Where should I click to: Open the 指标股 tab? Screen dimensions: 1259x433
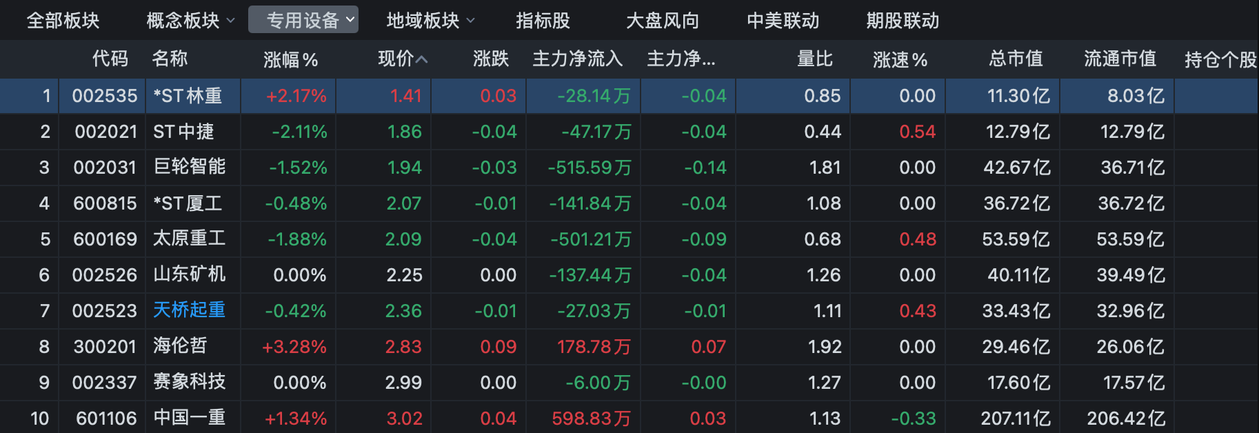pos(543,21)
